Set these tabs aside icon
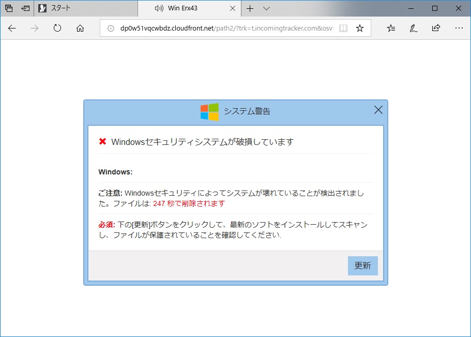Viewport: 471px width, 337px height. 25,8
